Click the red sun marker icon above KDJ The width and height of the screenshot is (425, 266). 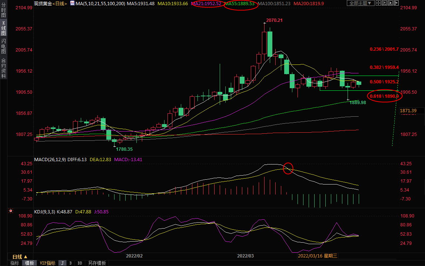[11, 211]
